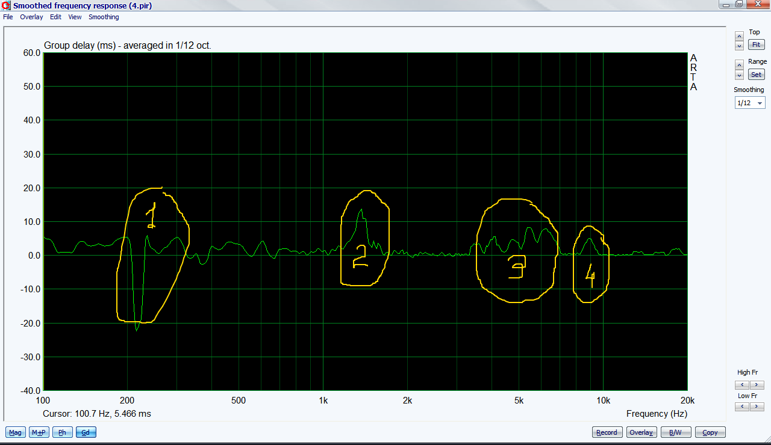
Task: Toggle M+P magnitude and phase view
Action: pos(39,432)
